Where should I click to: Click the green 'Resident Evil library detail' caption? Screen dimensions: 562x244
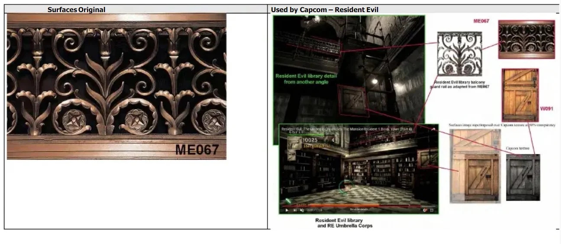click(306, 79)
